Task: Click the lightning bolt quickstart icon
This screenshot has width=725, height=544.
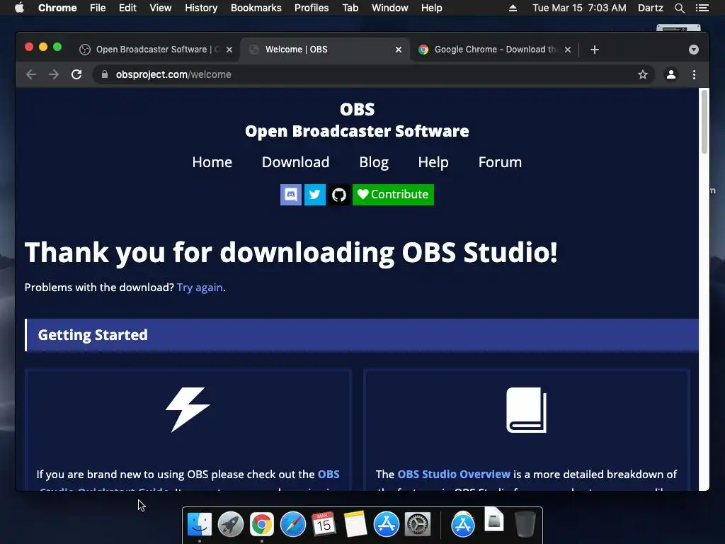Action: coord(188,409)
